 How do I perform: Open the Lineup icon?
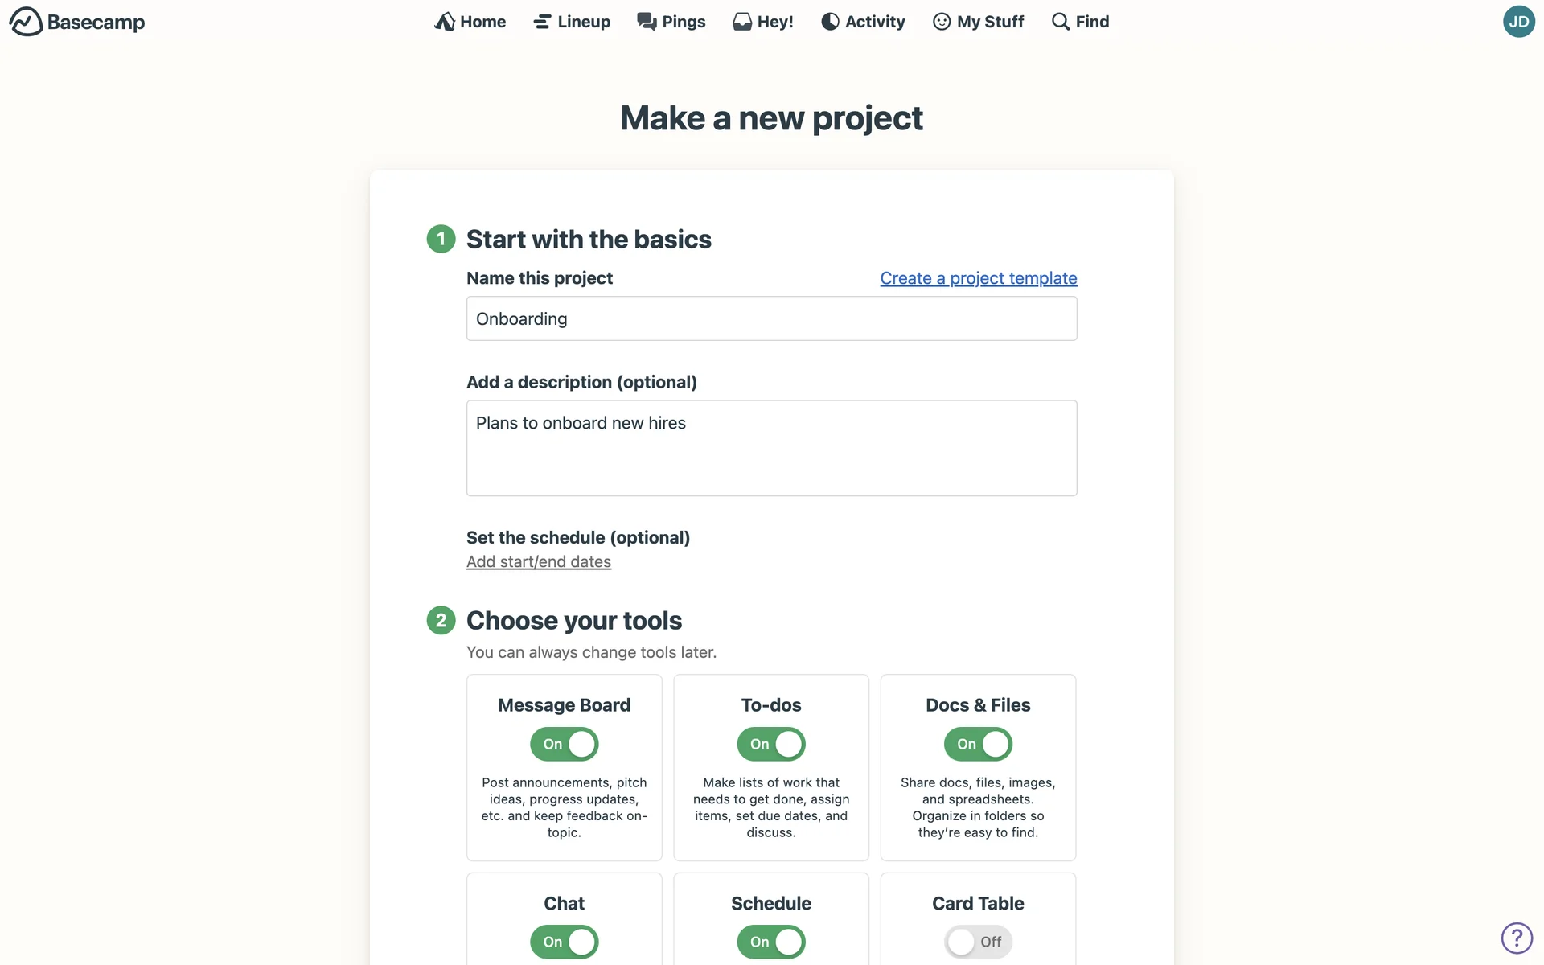point(542,22)
